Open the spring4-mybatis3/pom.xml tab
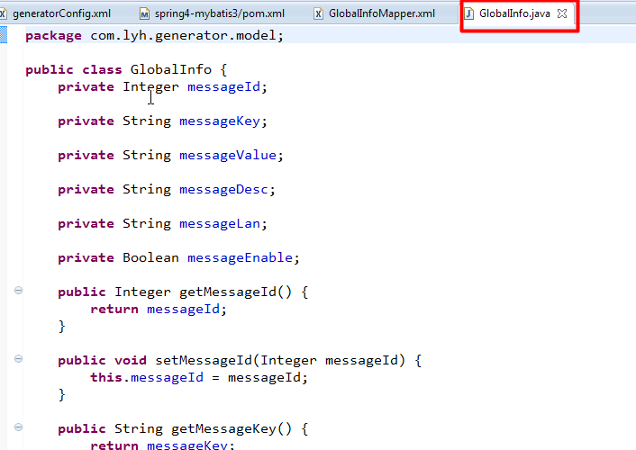 219,13
